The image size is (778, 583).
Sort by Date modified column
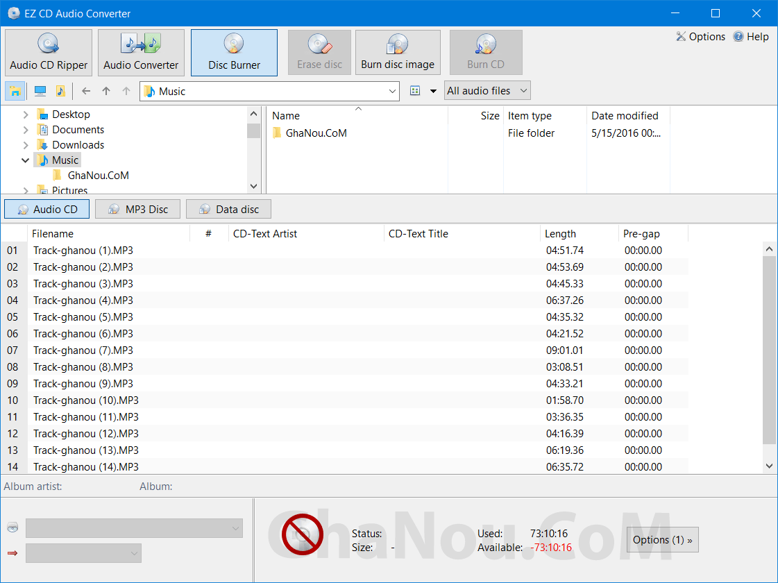[x=628, y=116]
